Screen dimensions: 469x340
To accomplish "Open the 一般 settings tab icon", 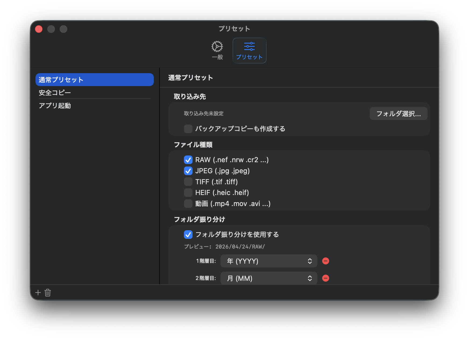I will [217, 50].
